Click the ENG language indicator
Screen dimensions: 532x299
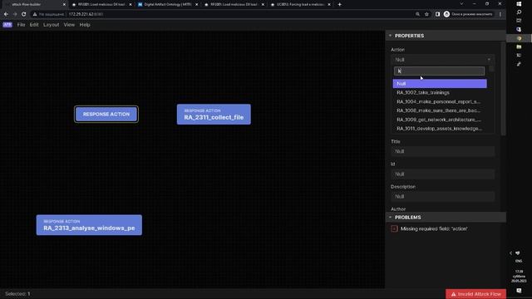point(519,261)
